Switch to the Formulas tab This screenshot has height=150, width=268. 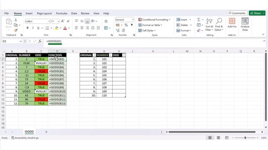coord(62,13)
